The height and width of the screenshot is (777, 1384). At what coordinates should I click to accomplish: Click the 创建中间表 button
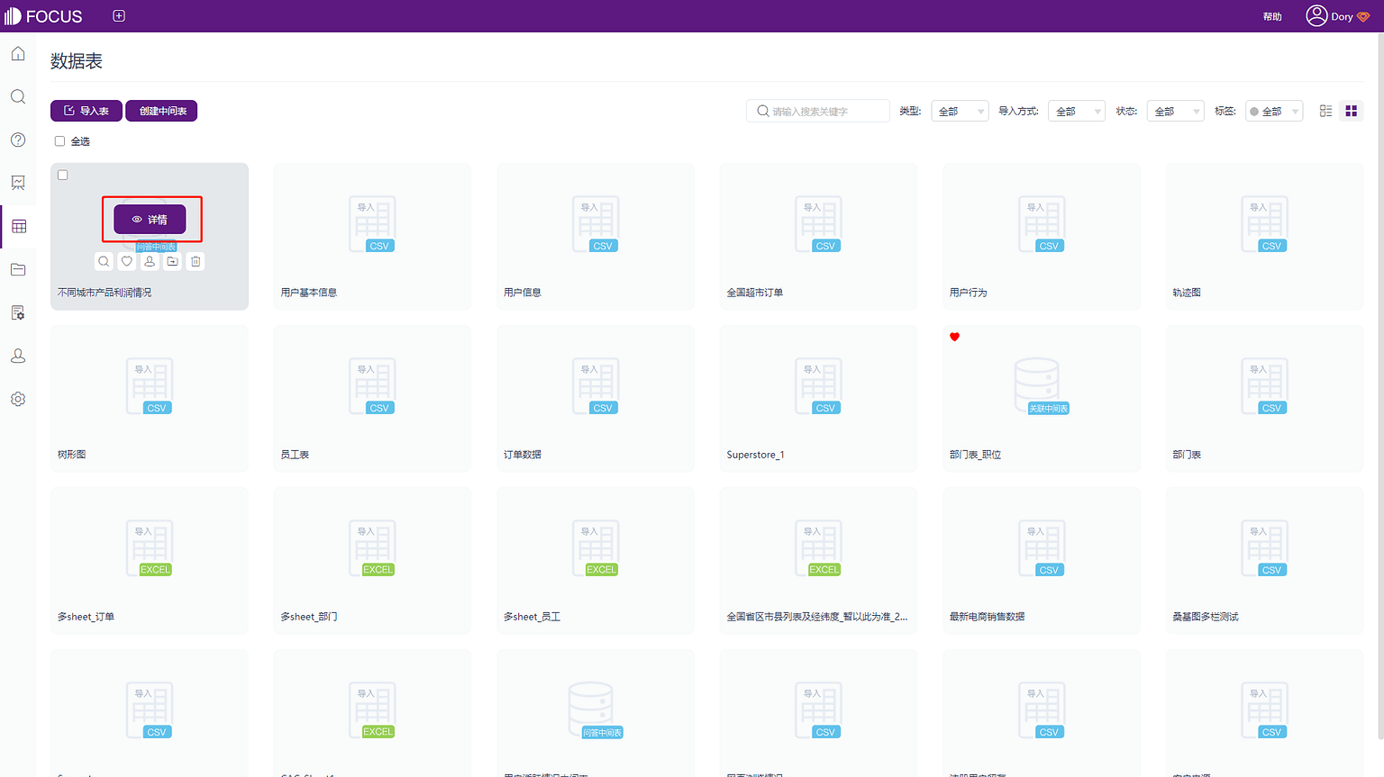pyautogui.click(x=161, y=111)
